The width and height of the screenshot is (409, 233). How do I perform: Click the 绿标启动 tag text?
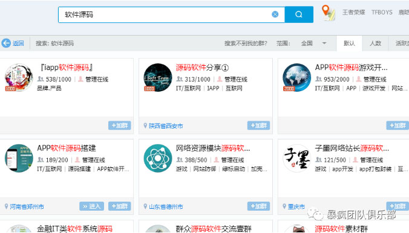(234, 169)
